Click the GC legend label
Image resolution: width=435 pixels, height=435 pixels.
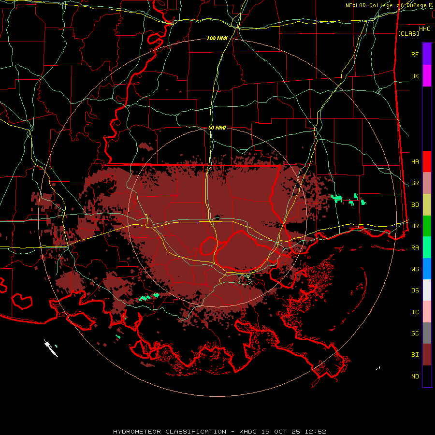(415, 333)
